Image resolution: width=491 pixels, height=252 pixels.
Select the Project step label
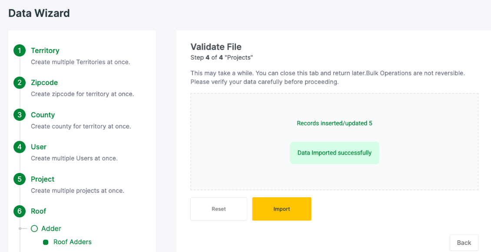tap(43, 179)
